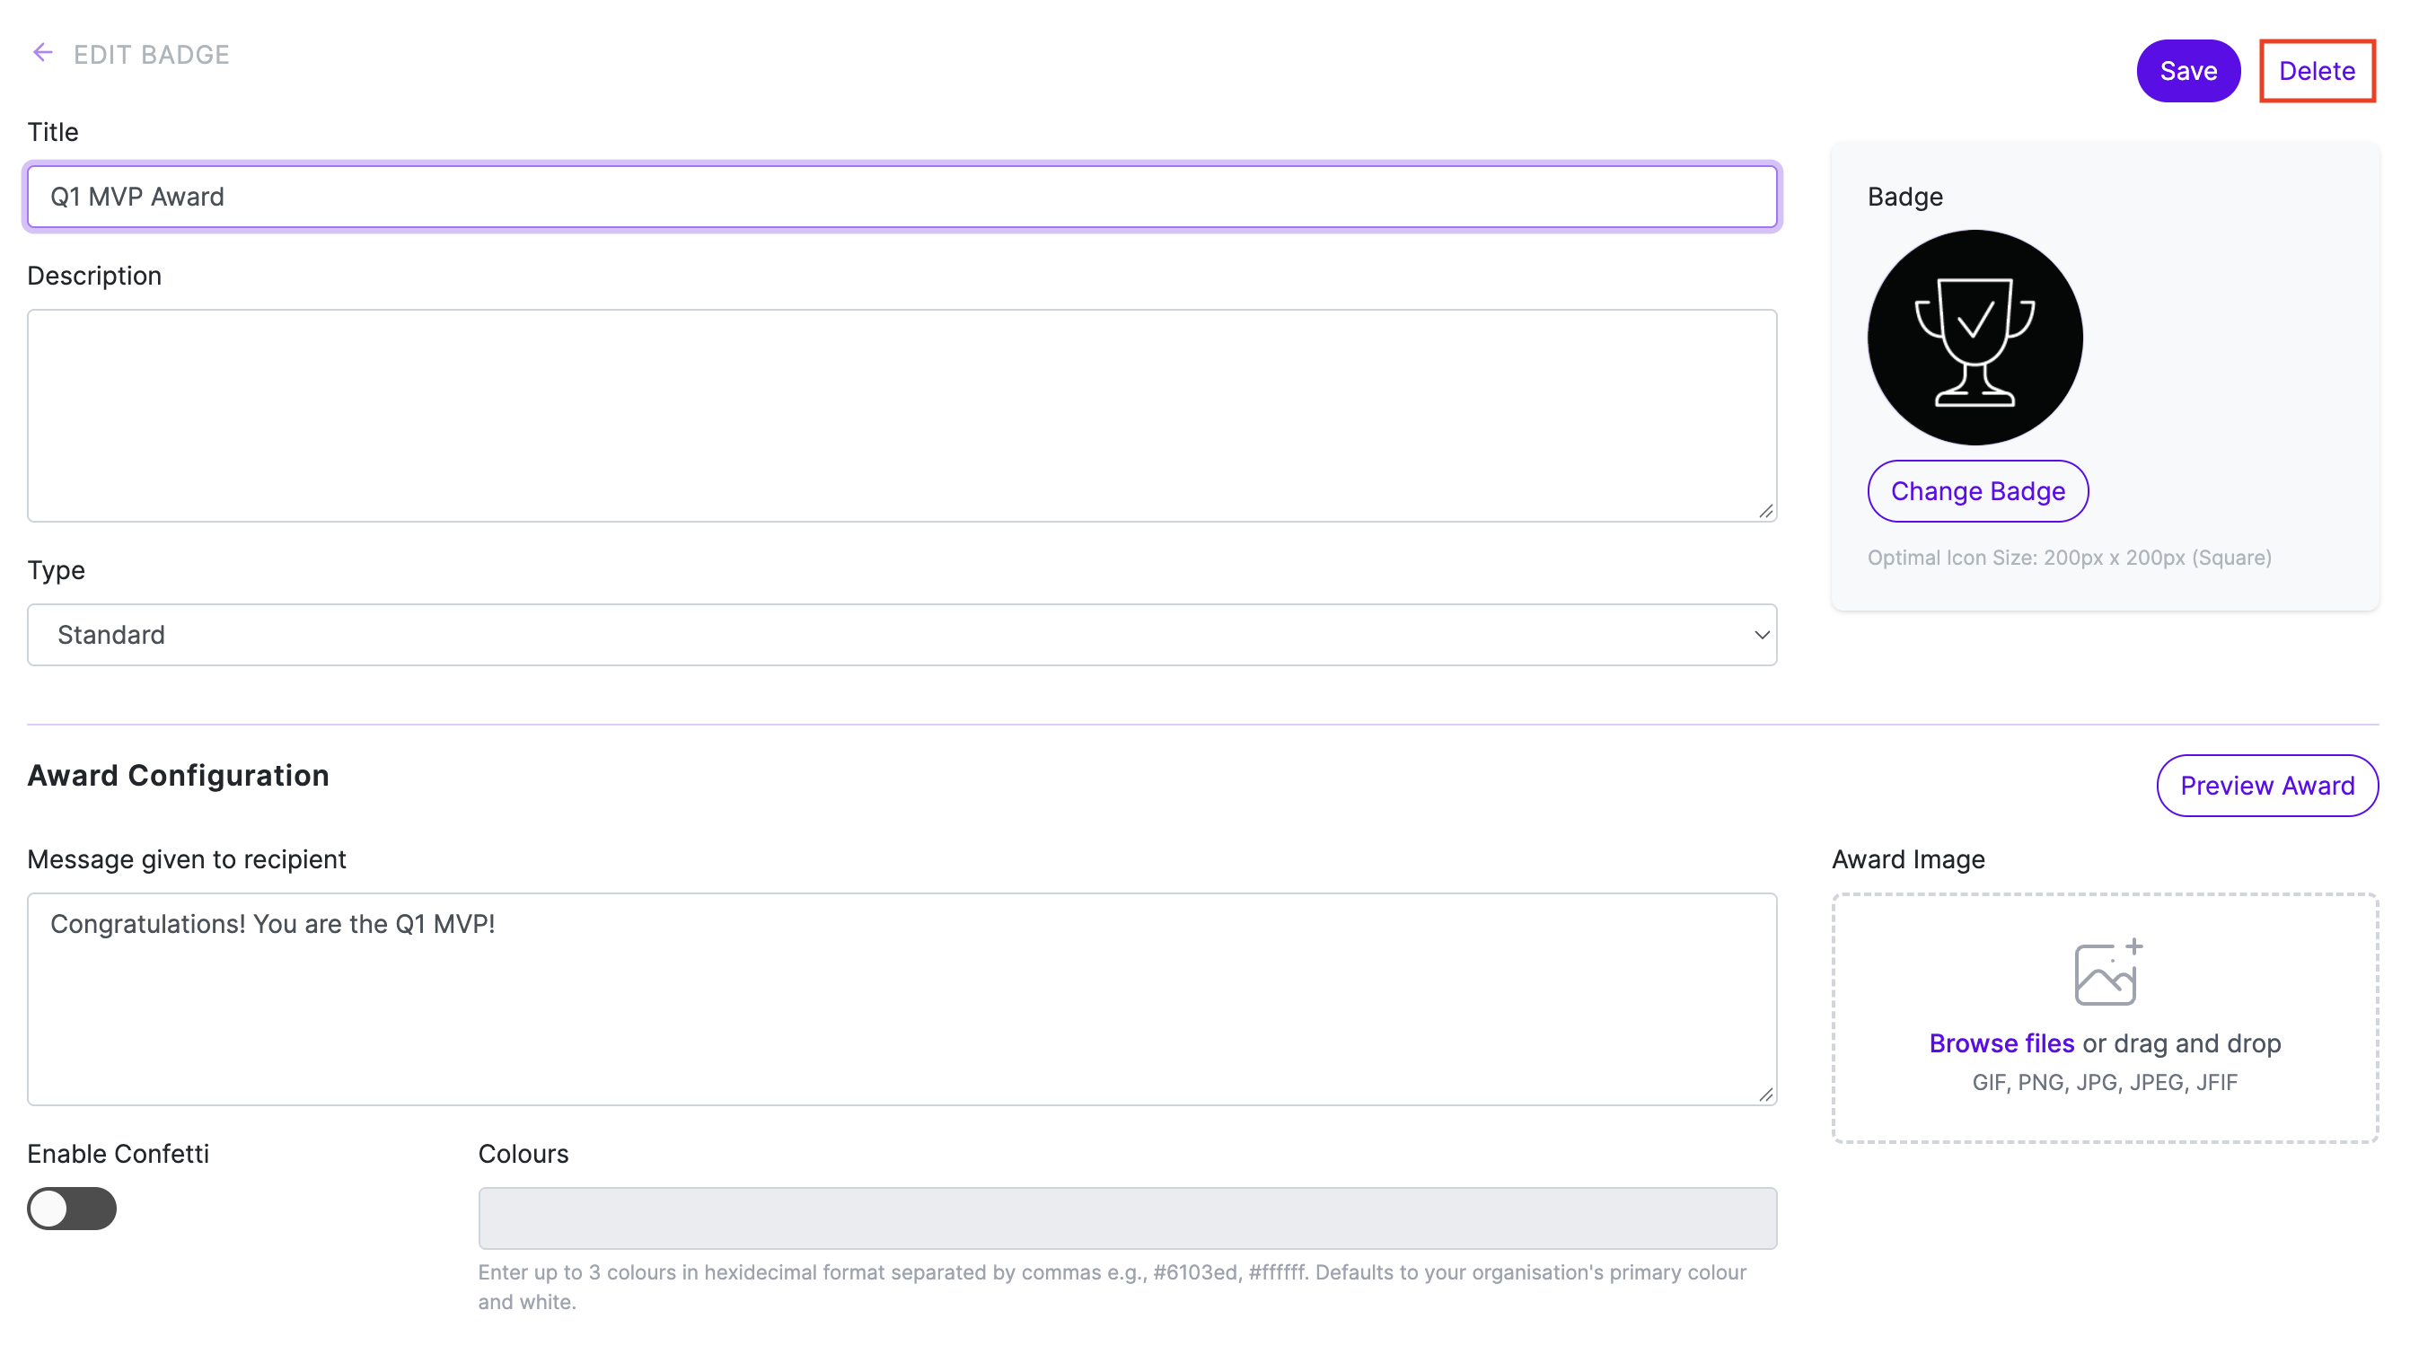Edit the message given to recipient

(x=902, y=998)
